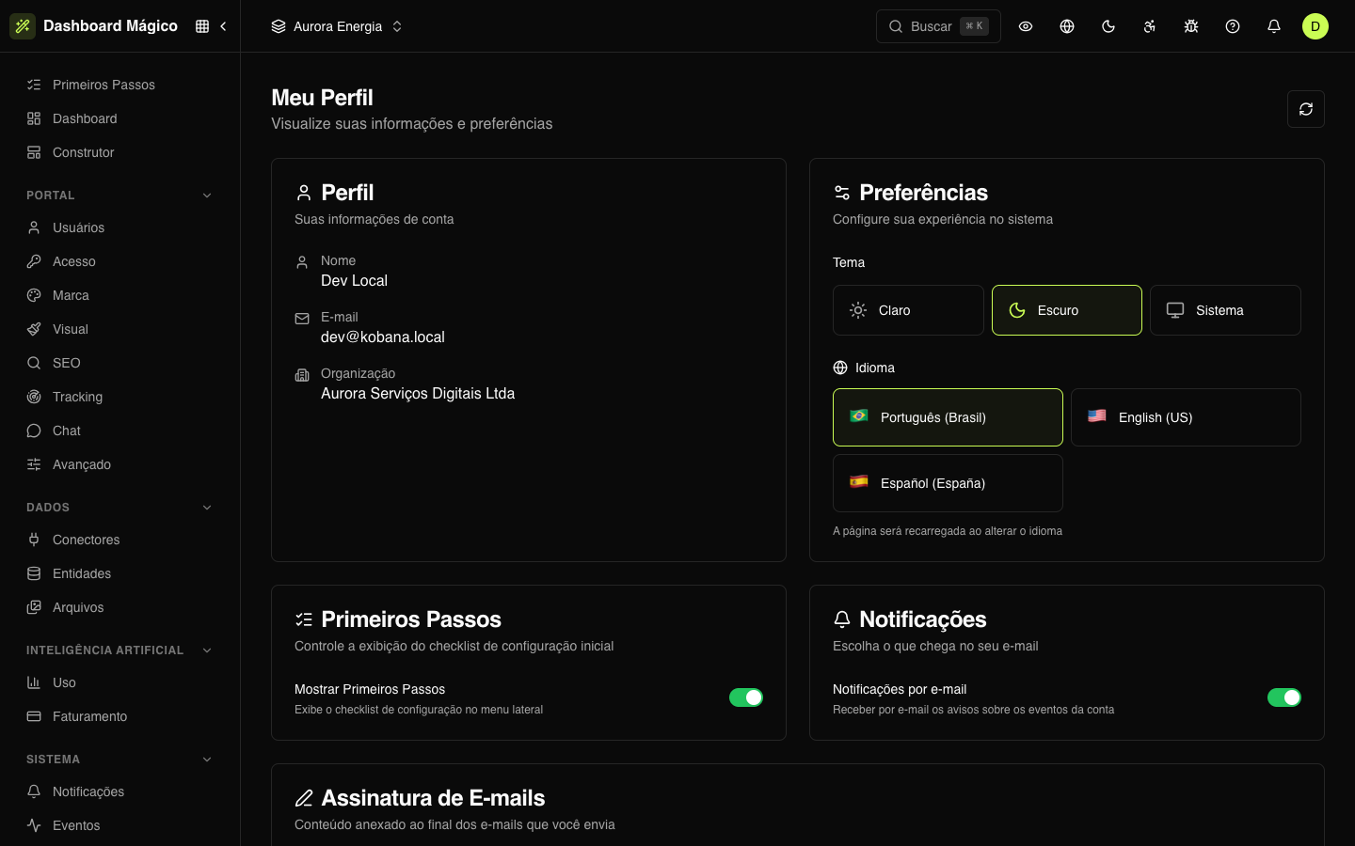
Task: Select the Escuro dark theme
Action: (1067, 310)
